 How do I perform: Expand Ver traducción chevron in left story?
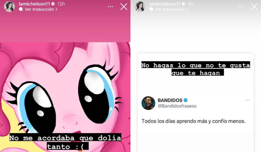pos(56,9)
